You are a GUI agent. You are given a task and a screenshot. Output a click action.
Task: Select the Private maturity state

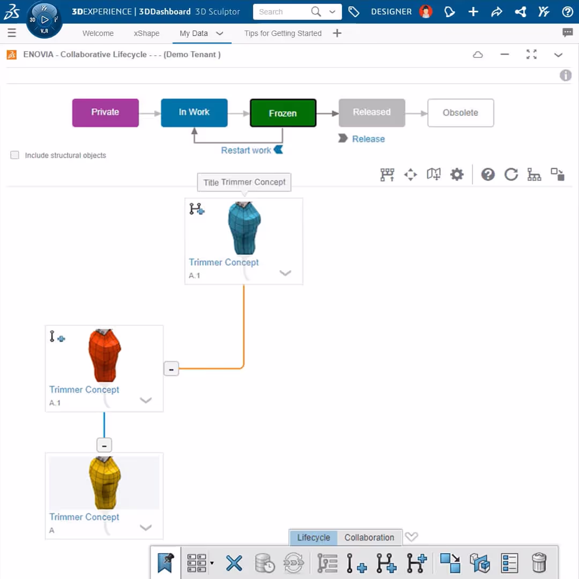[105, 113]
